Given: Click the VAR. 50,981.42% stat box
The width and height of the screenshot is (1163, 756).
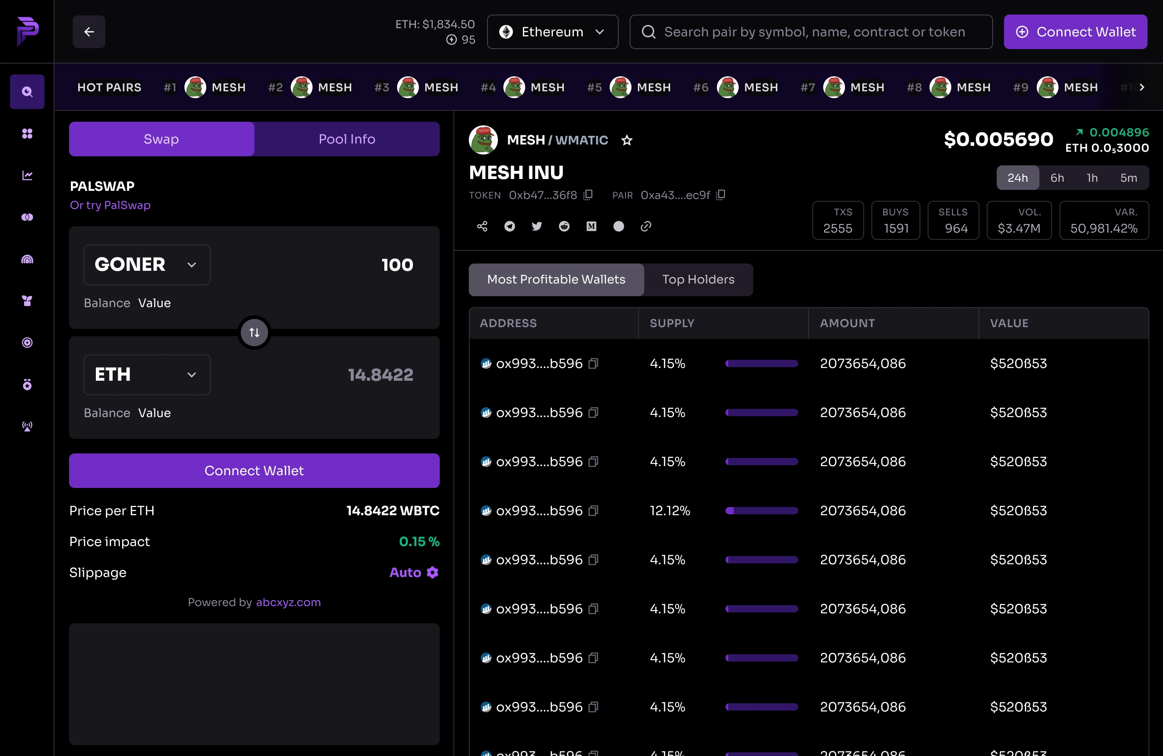Looking at the screenshot, I should (x=1104, y=220).
